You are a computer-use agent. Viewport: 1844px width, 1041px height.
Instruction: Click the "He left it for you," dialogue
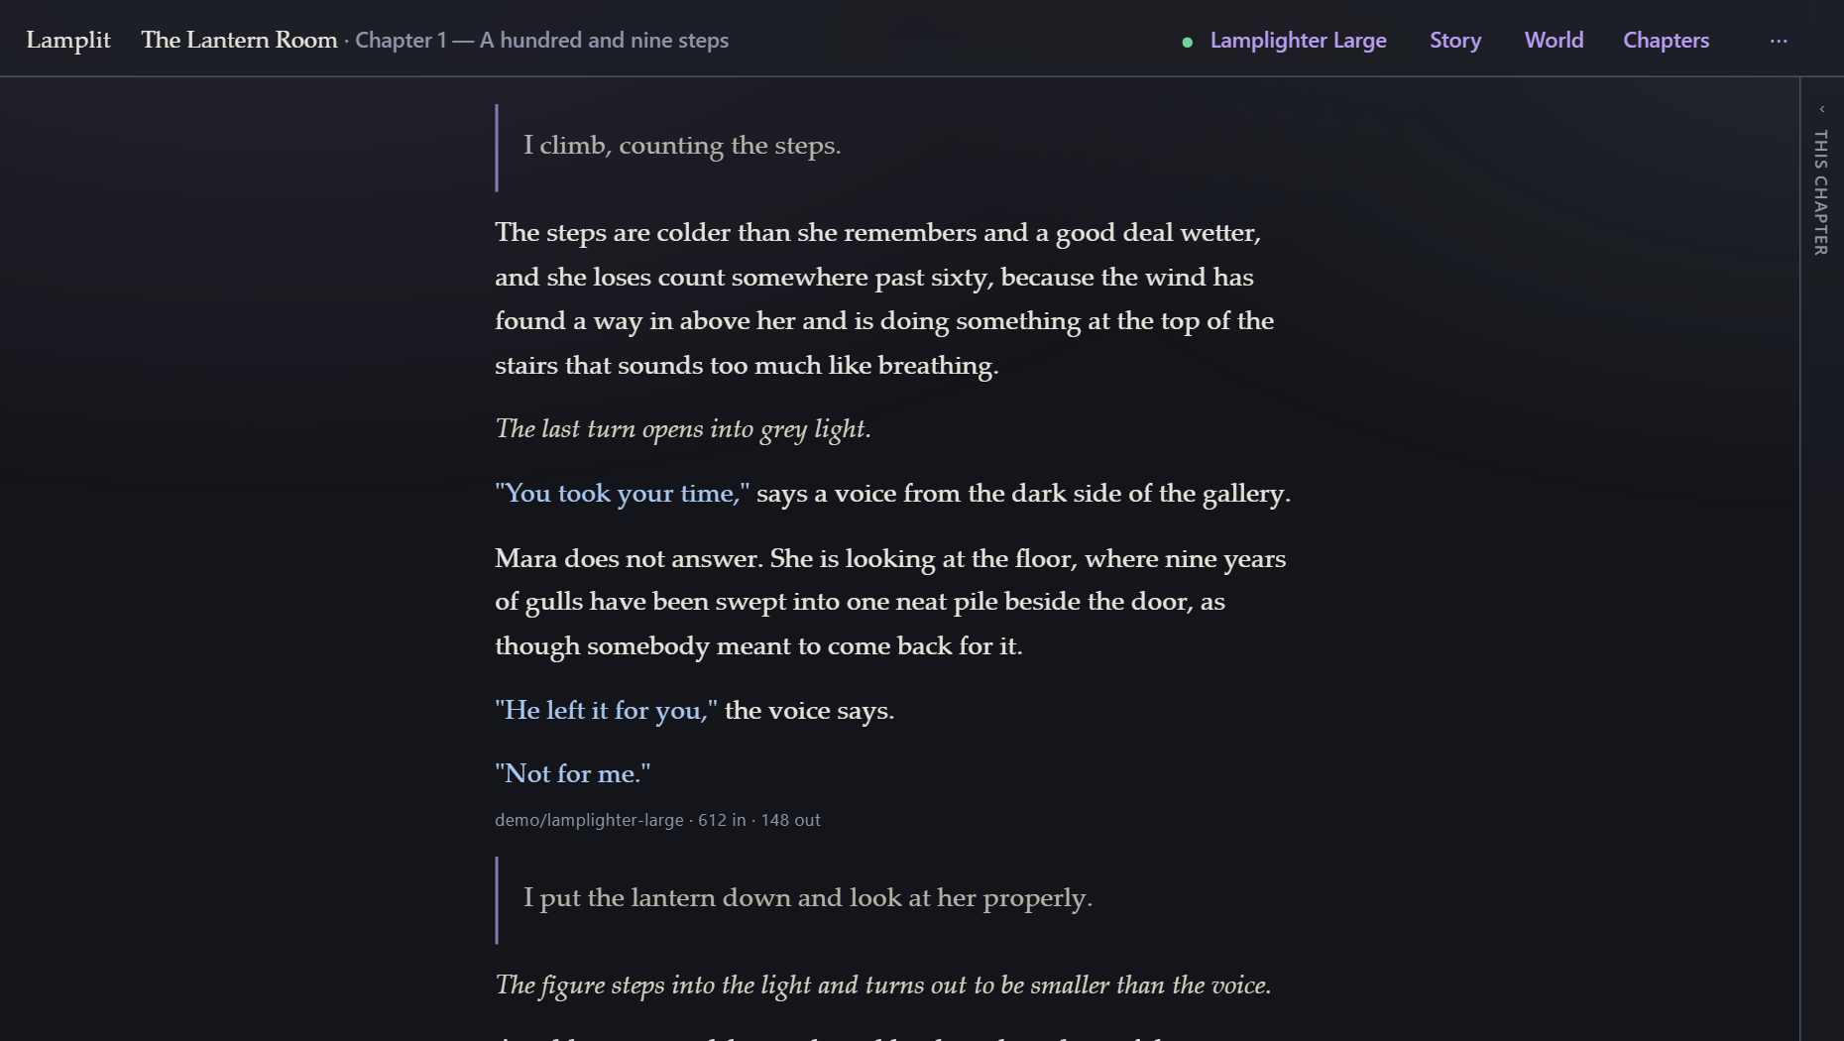tap(606, 711)
